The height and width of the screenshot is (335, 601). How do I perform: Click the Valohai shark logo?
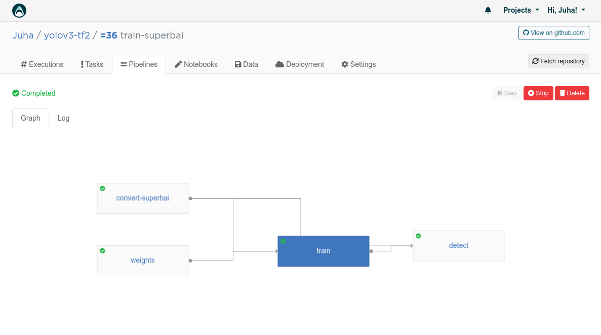(x=19, y=11)
